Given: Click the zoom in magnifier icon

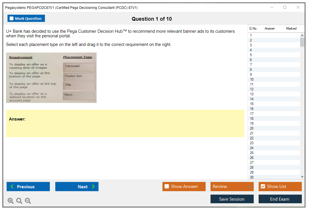Looking at the screenshot, I should pyautogui.click(x=11, y=201).
